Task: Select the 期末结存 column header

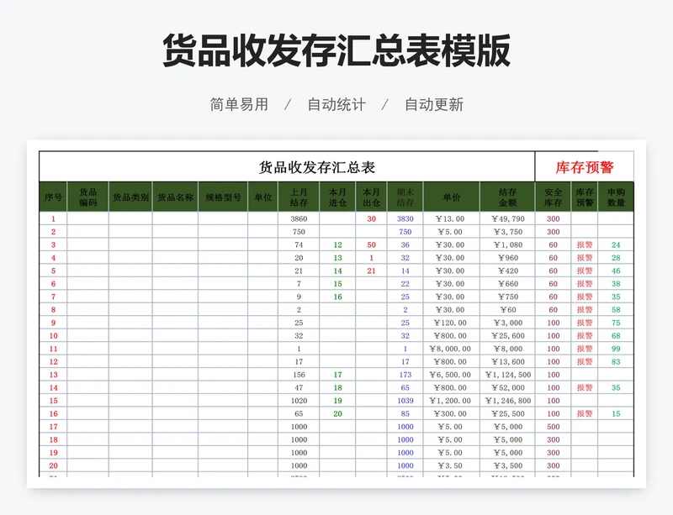Action: (x=405, y=197)
